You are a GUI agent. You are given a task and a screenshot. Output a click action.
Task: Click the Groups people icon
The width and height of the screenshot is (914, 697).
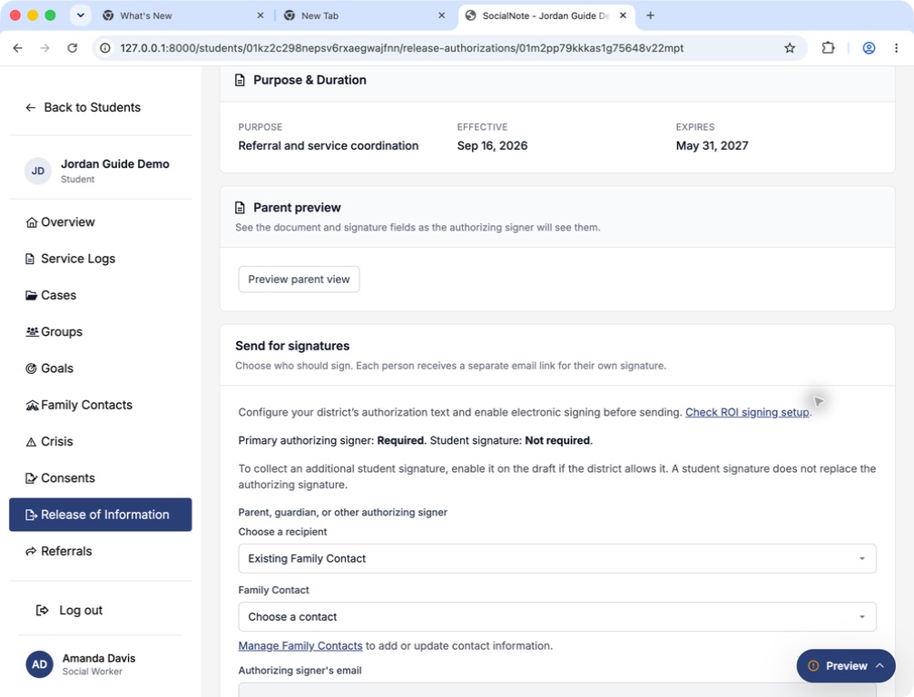pyautogui.click(x=32, y=331)
